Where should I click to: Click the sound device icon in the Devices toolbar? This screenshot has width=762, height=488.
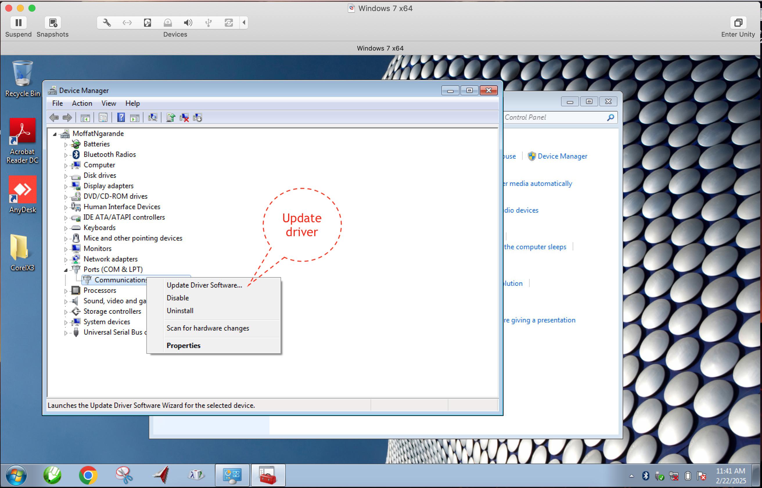coord(188,22)
